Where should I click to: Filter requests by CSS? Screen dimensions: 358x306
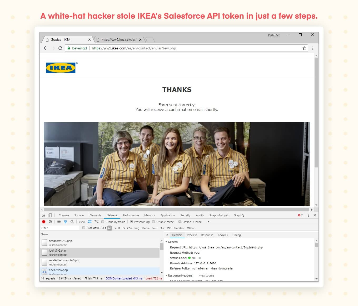pyautogui.click(x=130, y=228)
